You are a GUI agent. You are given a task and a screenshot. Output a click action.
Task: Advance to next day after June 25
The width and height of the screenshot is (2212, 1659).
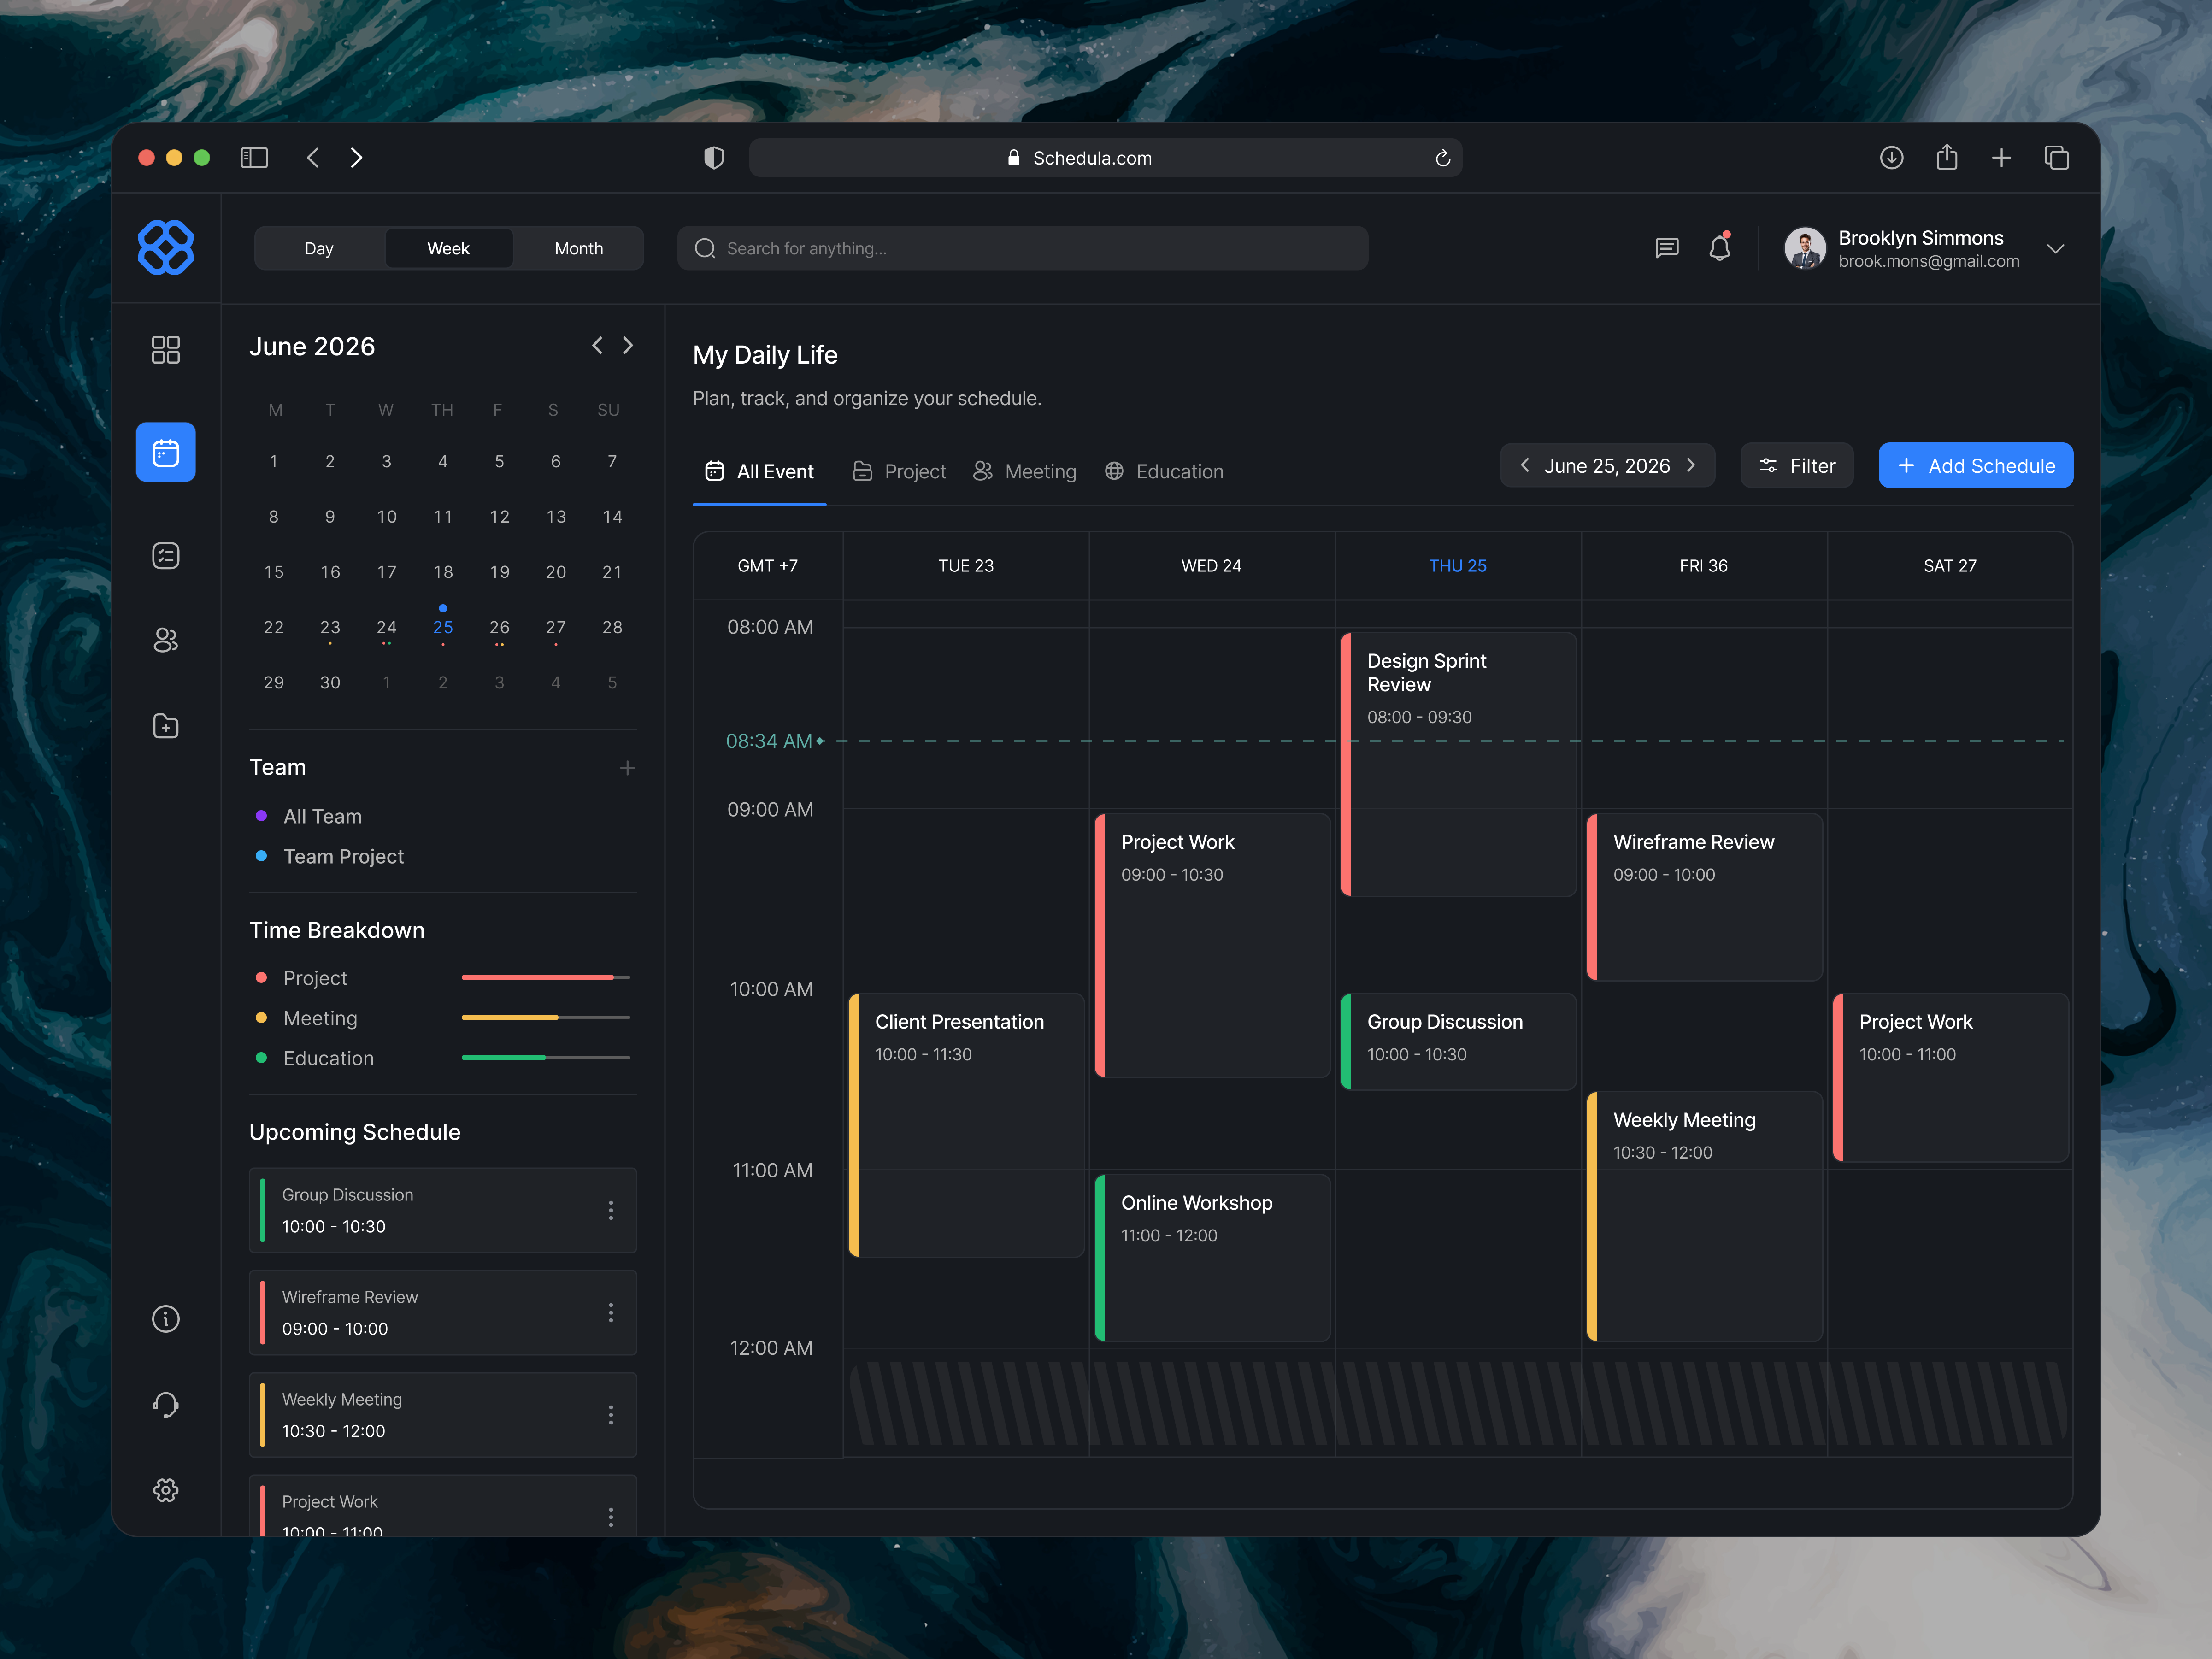point(1691,465)
